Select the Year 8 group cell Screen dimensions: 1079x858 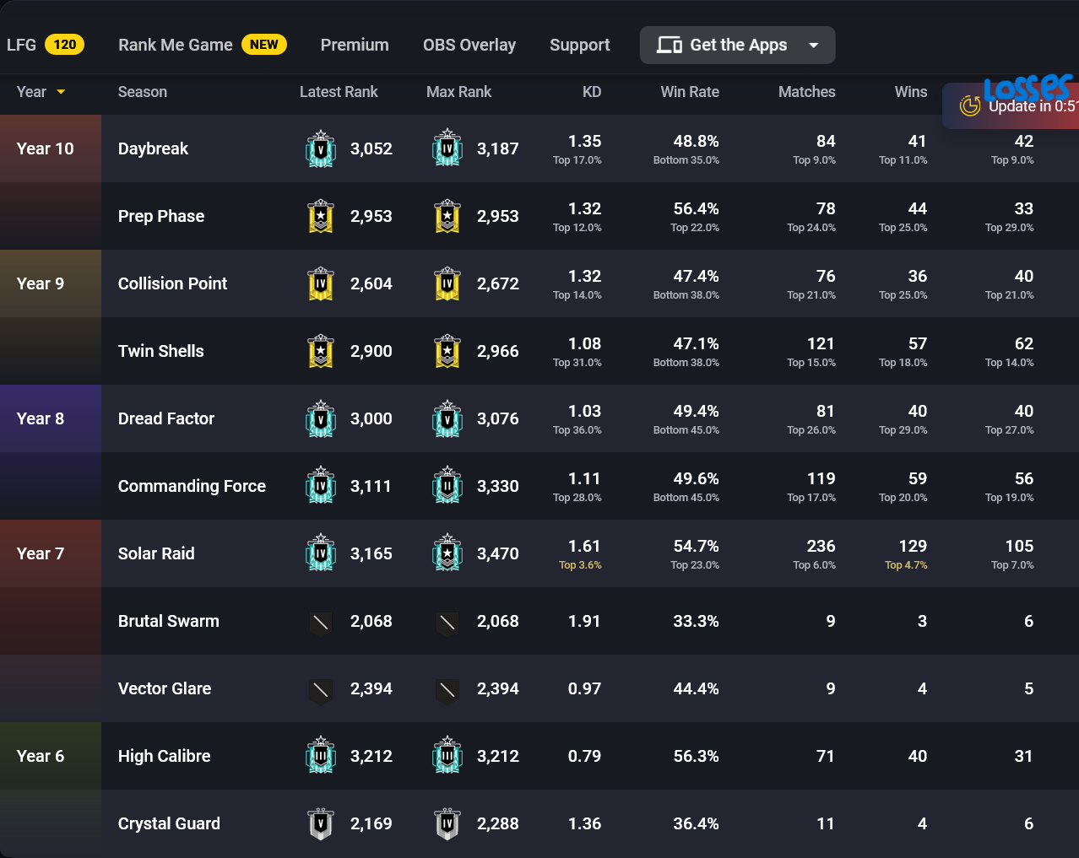point(51,418)
